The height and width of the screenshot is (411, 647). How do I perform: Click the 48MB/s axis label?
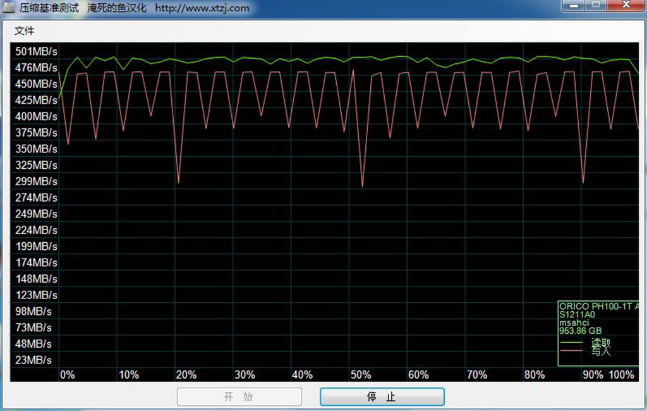coord(33,344)
